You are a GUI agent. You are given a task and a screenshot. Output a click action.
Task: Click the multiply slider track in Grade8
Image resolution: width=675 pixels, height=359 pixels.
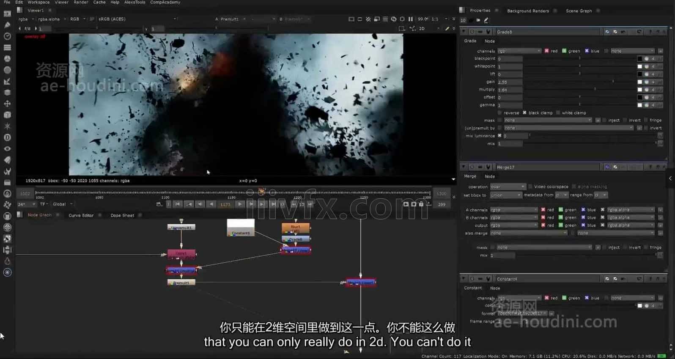pyautogui.click(x=579, y=90)
